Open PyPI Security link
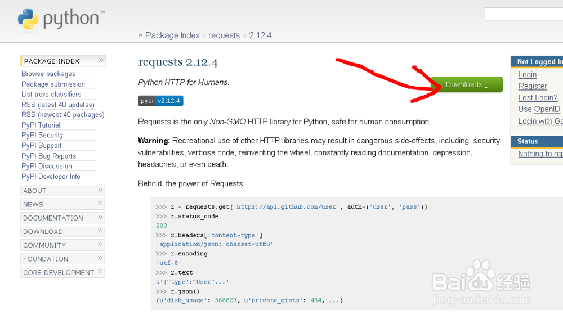The height and width of the screenshot is (319, 563). click(x=42, y=135)
